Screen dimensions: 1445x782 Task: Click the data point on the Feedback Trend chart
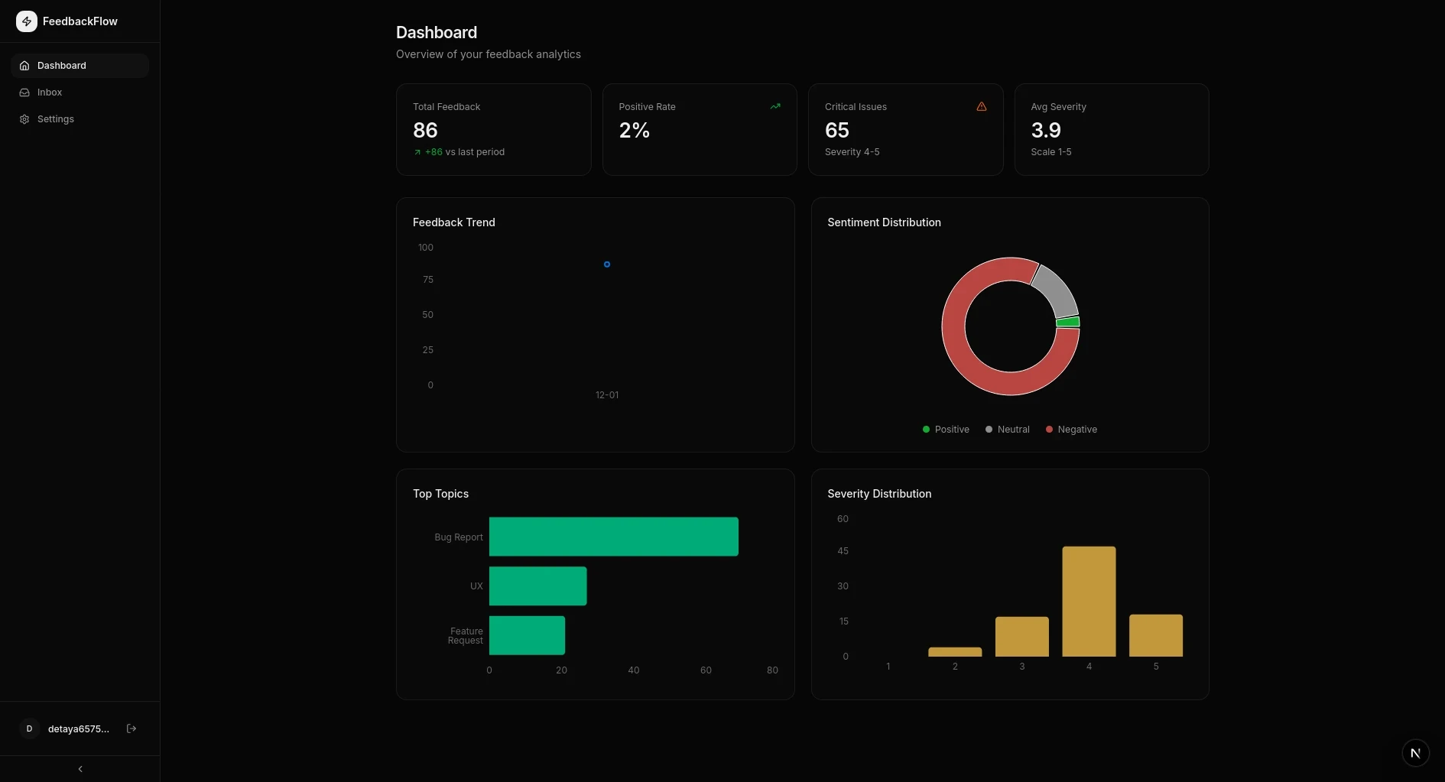point(607,264)
